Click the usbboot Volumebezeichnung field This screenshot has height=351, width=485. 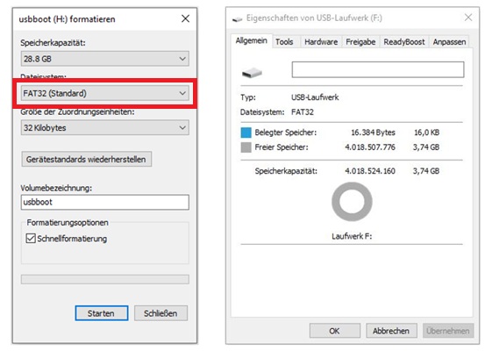tap(105, 202)
